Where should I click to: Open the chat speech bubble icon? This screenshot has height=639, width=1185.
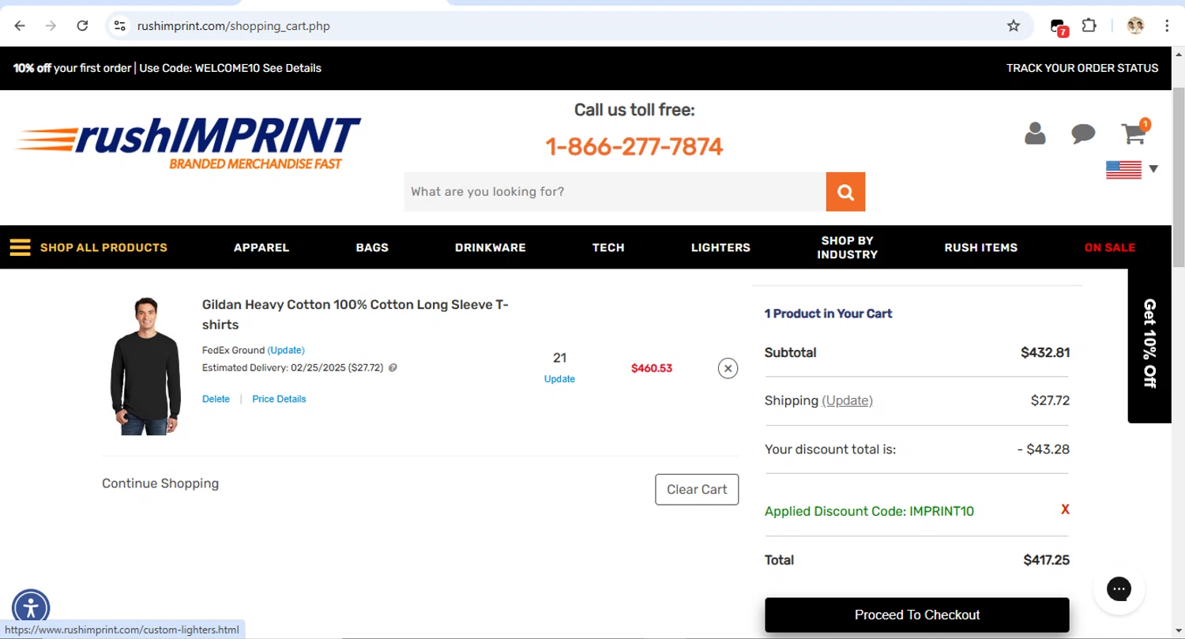(1083, 133)
